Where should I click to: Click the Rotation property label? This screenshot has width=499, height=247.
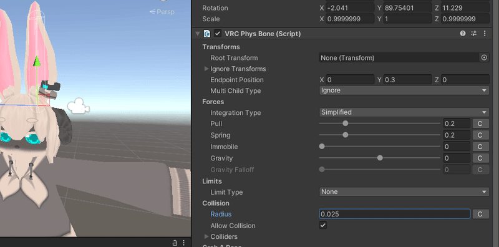tap(215, 8)
